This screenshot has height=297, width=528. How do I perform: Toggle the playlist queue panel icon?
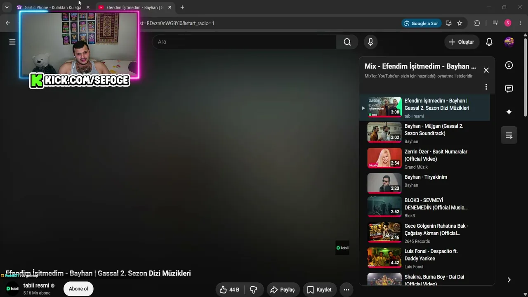point(509,135)
